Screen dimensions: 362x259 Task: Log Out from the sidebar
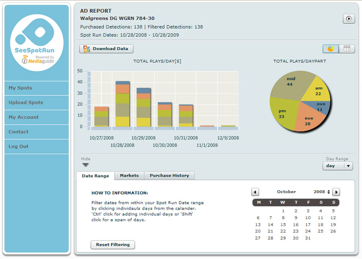click(37, 146)
